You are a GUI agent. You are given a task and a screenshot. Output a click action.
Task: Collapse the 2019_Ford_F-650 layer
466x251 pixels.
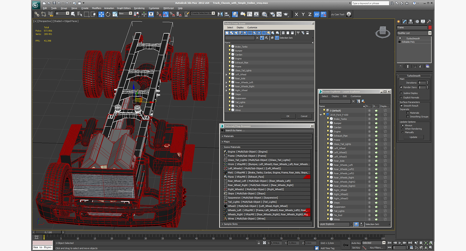[321, 115]
